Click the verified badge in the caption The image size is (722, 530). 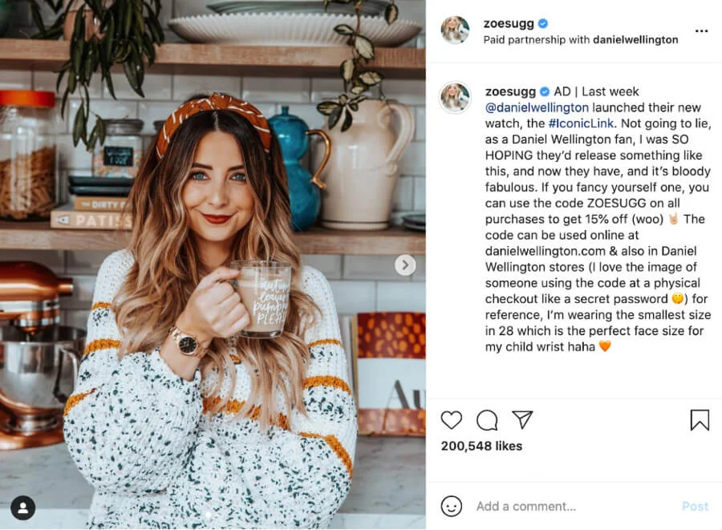click(544, 91)
